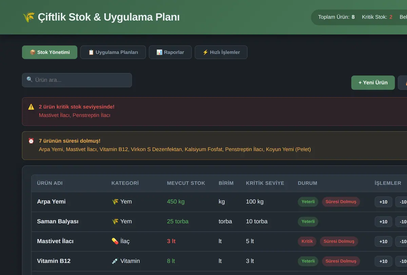Click the Süresi Dolmuş badge in the Vitamin B12 row
Image resolution: width=407 pixels, height=275 pixels.
coord(341,261)
